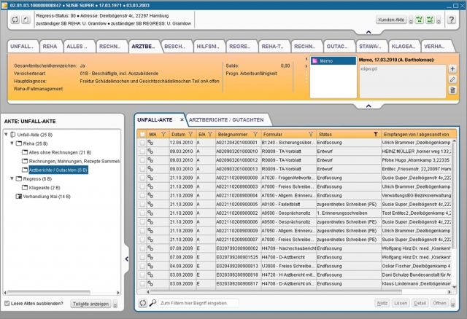Close the UNFALL-AKTE table tab
467x319 pixels.
pyautogui.click(x=182, y=120)
